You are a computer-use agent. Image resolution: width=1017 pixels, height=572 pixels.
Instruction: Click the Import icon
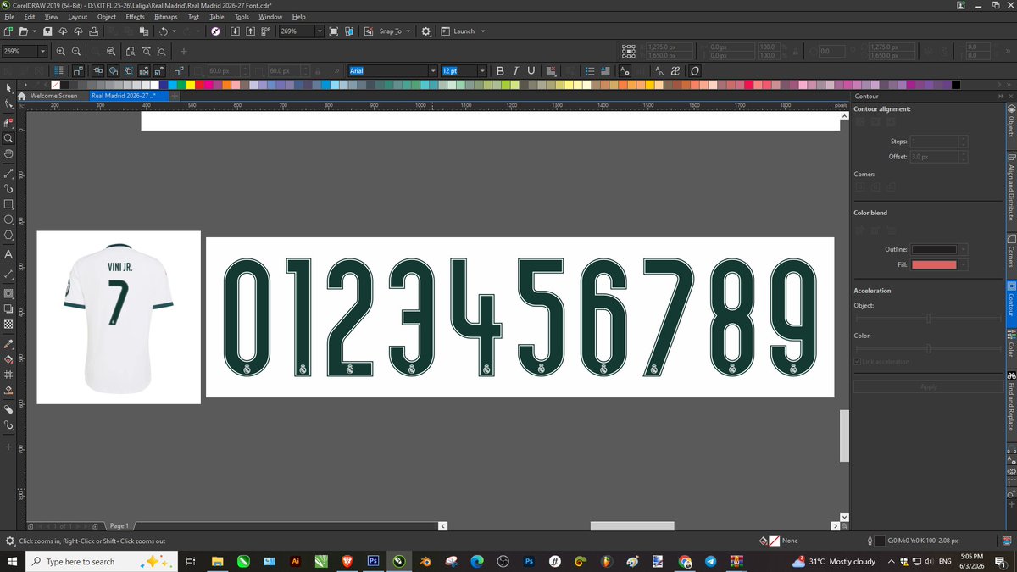point(236,31)
